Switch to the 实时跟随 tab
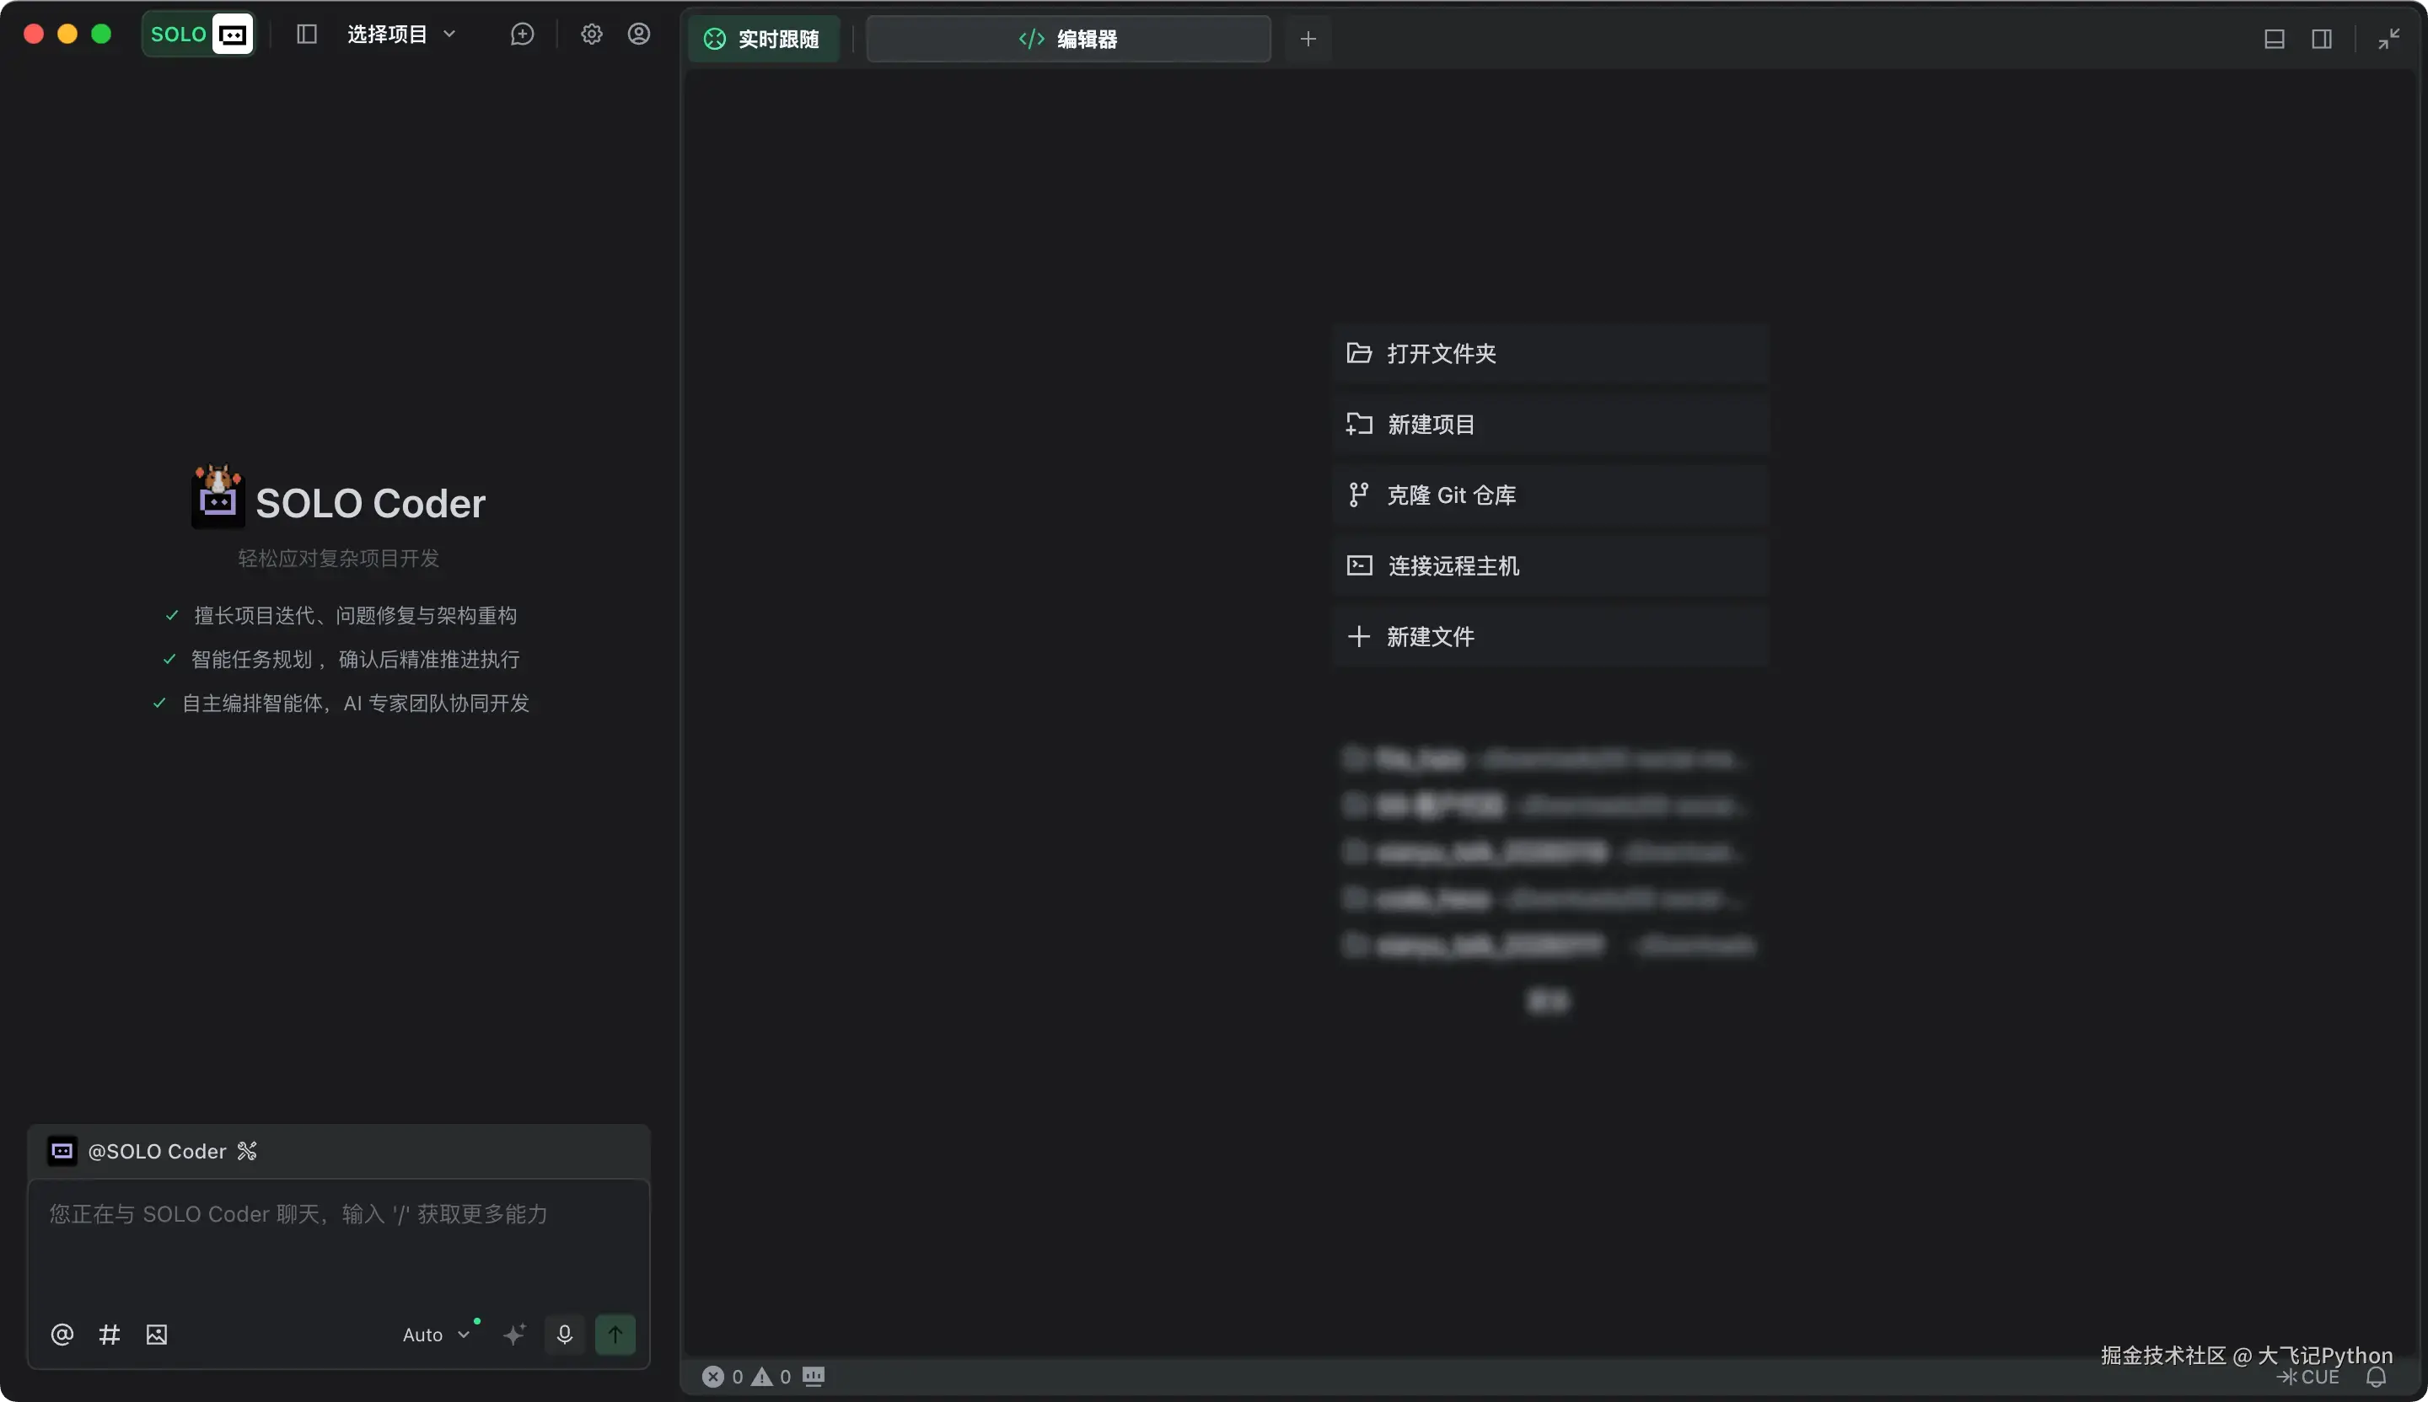 point(763,39)
